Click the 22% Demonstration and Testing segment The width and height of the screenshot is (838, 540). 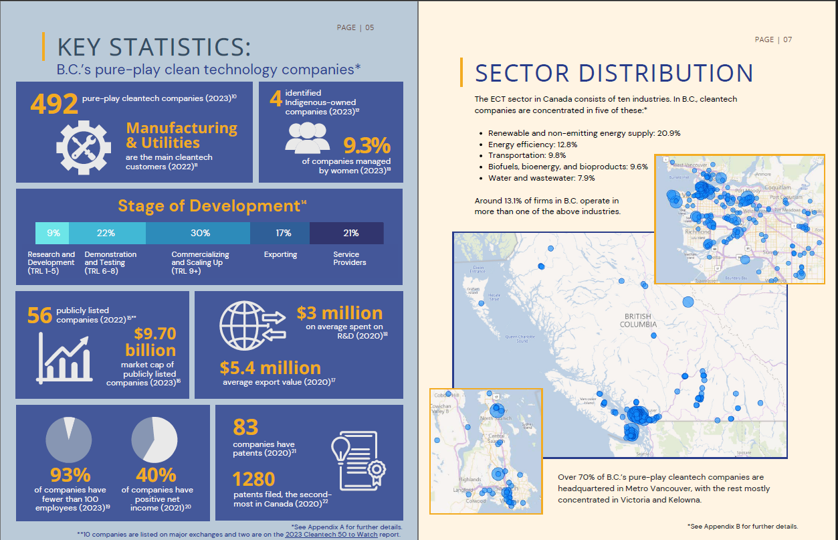[107, 233]
